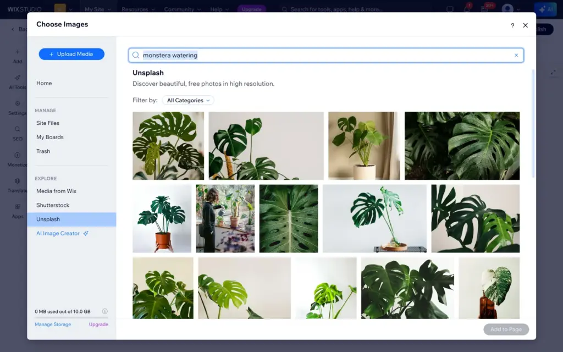The width and height of the screenshot is (563, 352).
Task: Click the search magnifier icon
Action: click(x=136, y=55)
